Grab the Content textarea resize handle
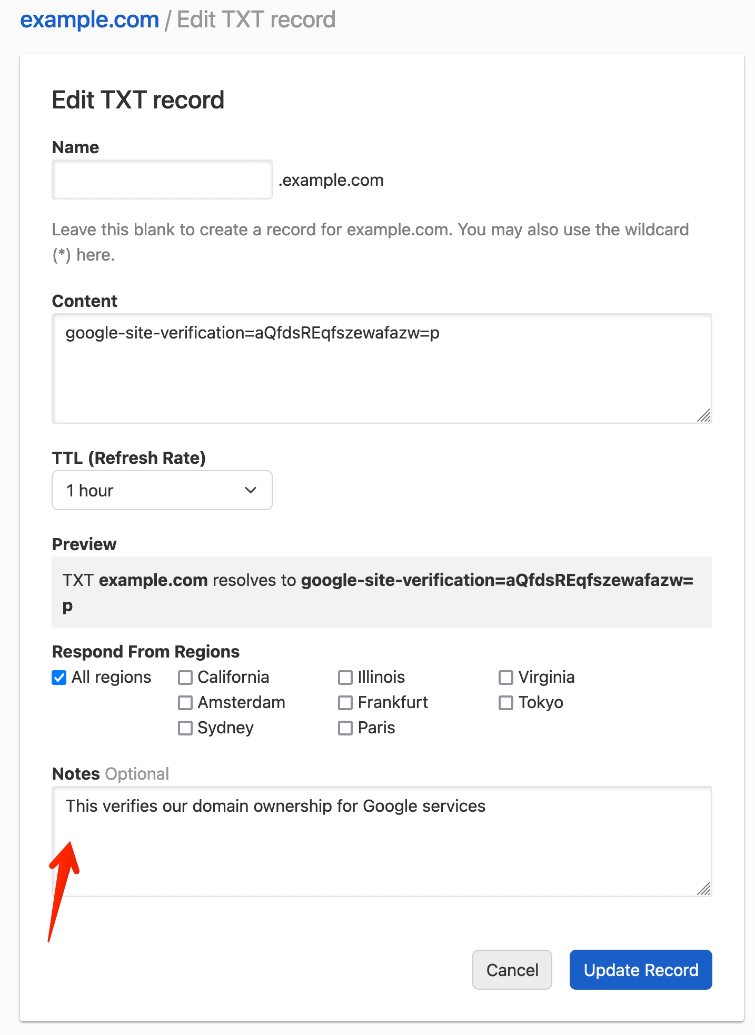The width and height of the screenshot is (755, 1035). tap(704, 416)
